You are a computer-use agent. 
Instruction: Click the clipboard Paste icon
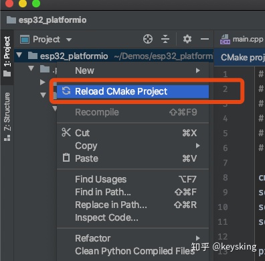(x=66, y=158)
